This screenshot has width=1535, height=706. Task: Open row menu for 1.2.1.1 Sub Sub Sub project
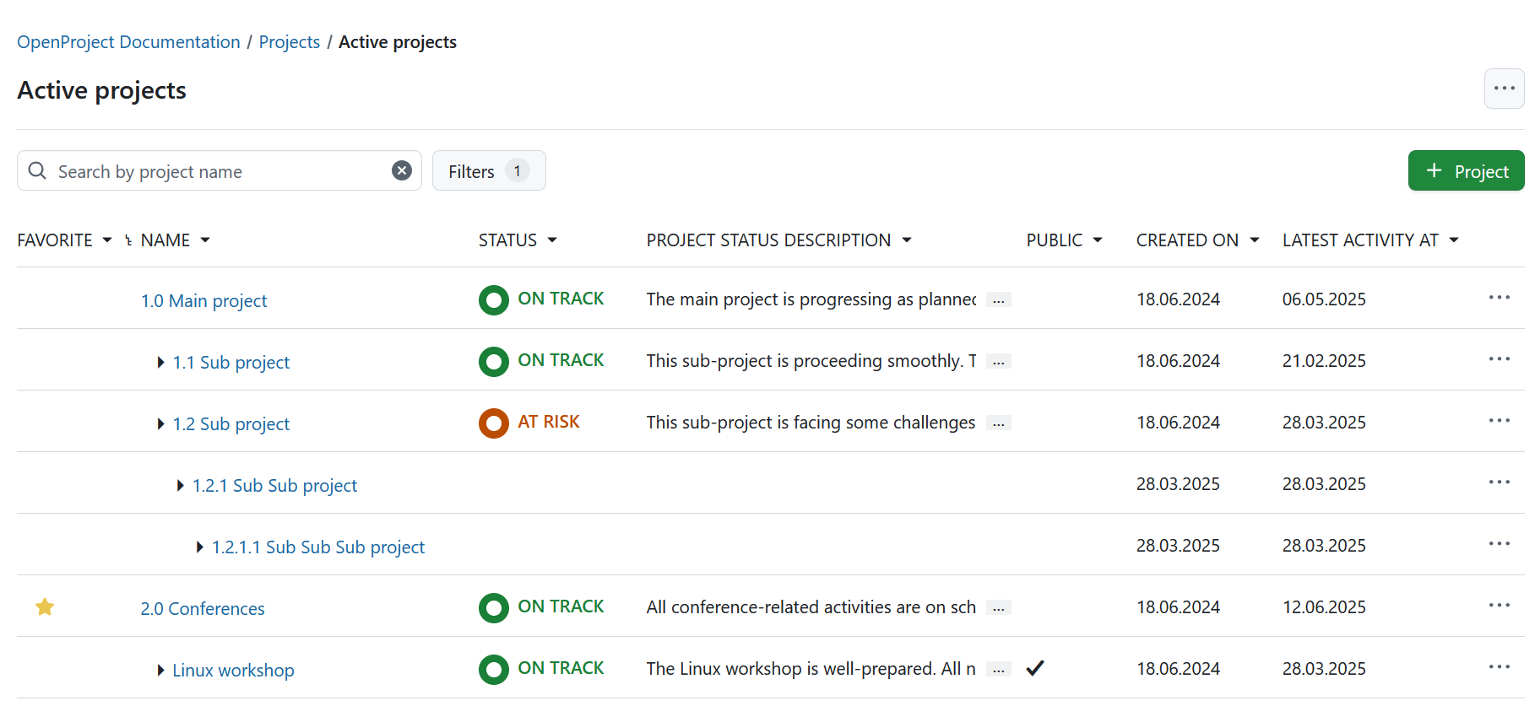tap(1499, 544)
